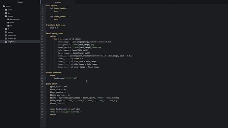Expand the Icons folder chevron
The height and width of the screenshot is (128, 228).
tap(6, 22)
